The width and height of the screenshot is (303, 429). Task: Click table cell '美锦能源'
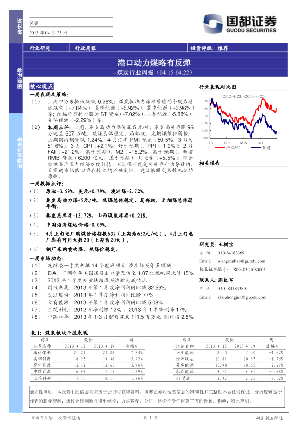42,359
